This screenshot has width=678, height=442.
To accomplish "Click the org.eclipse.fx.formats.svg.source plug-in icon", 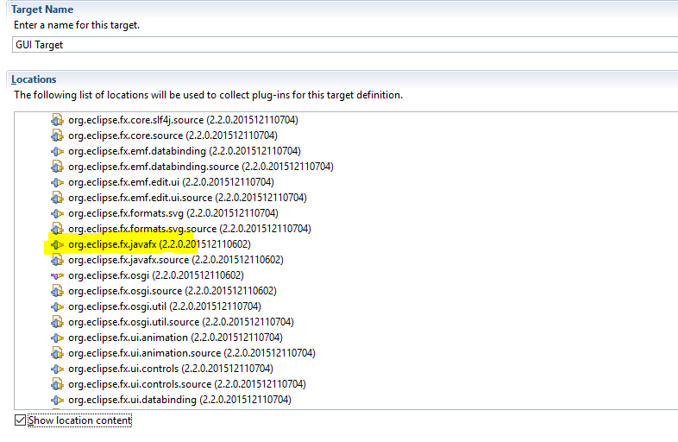I will pyautogui.click(x=57, y=229).
